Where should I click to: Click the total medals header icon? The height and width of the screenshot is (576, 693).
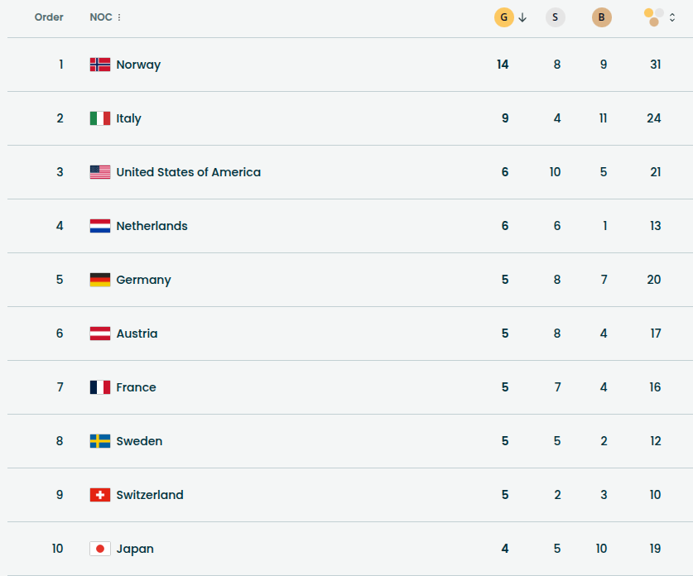pos(653,17)
